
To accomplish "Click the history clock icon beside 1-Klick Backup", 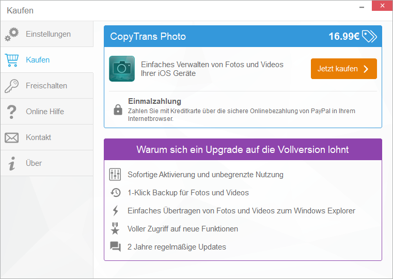I will [116, 193].
